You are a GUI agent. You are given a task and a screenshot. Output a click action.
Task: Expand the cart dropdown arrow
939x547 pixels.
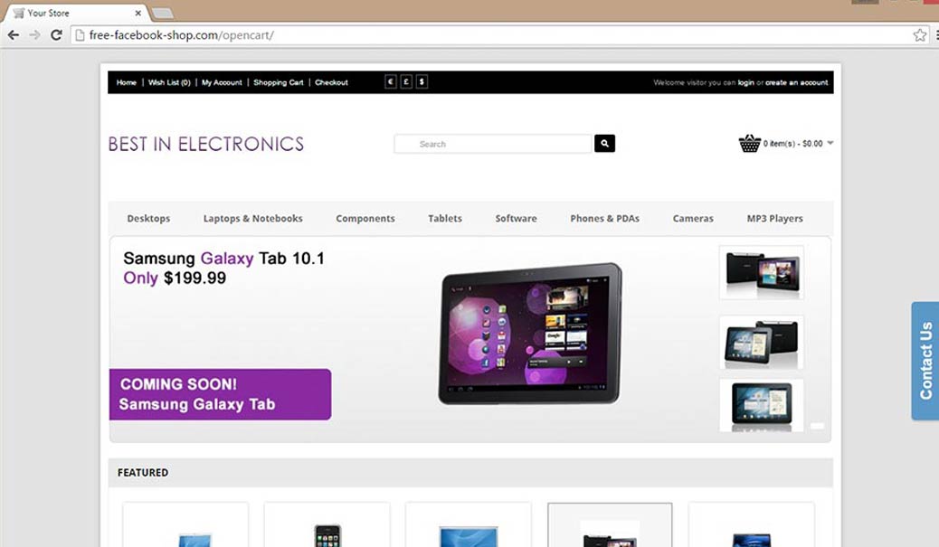830,143
